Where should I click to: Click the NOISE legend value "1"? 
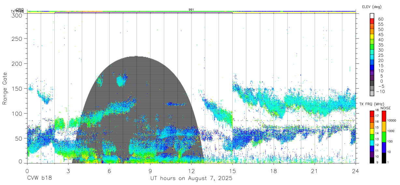point(388,162)
